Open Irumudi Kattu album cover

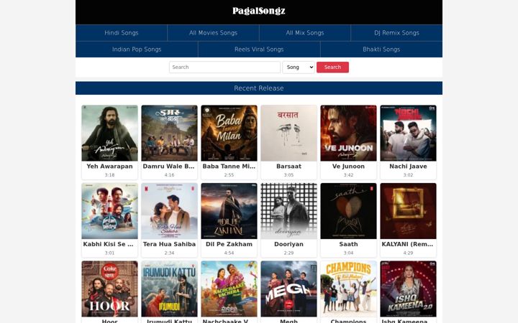coord(170,289)
